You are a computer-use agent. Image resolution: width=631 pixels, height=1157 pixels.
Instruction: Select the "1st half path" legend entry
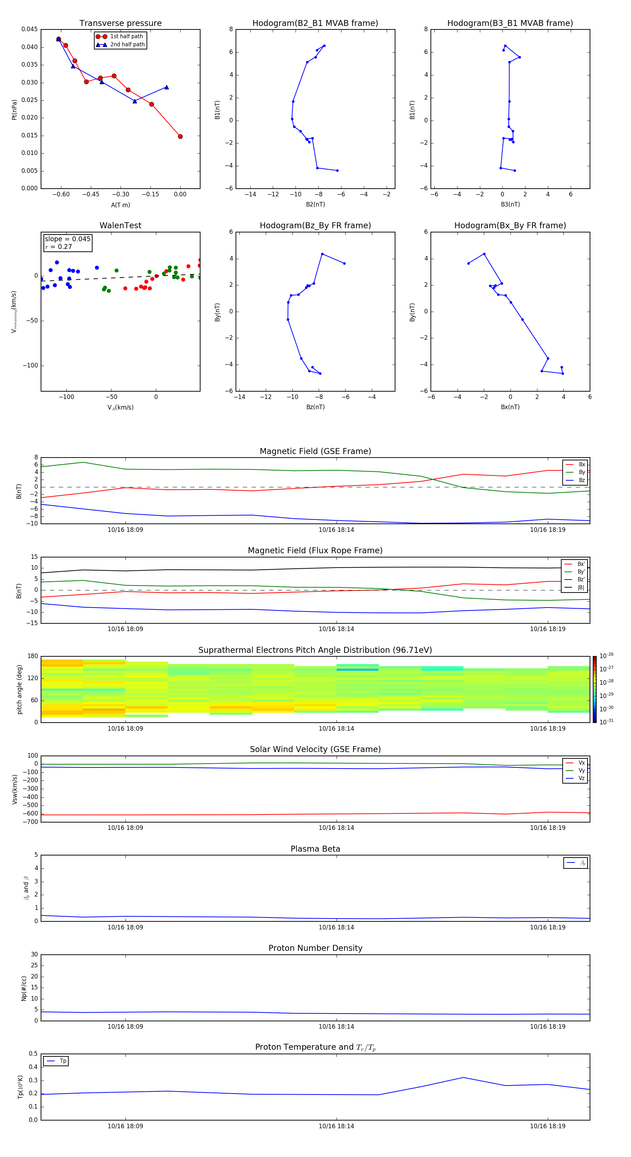(120, 36)
